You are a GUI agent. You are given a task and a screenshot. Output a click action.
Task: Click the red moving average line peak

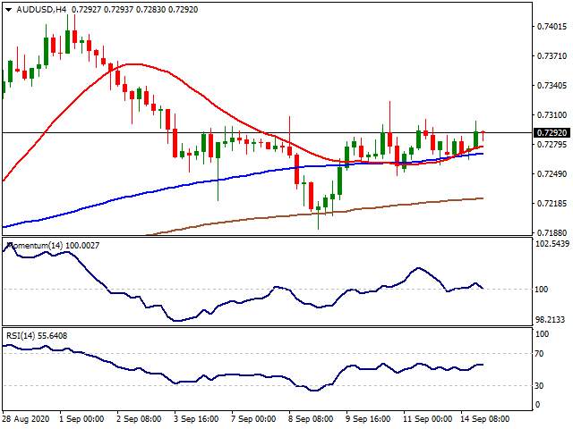(x=133, y=64)
